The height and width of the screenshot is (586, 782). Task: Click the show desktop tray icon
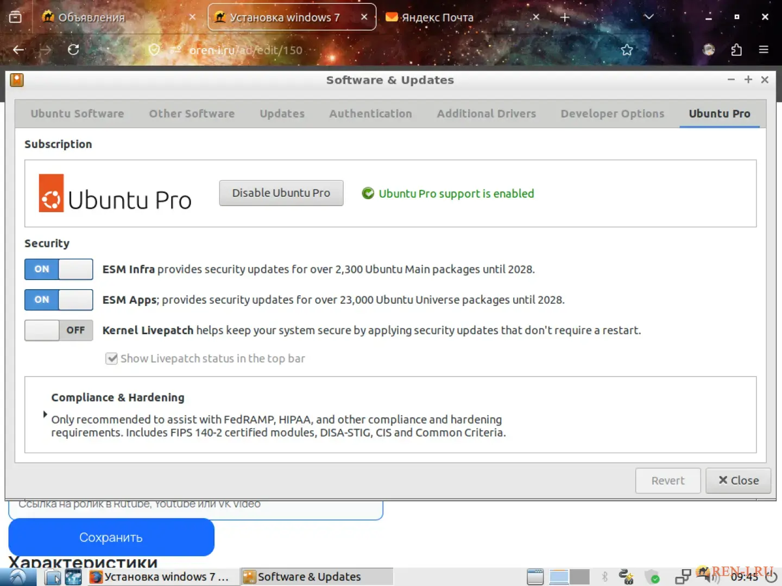click(x=535, y=577)
